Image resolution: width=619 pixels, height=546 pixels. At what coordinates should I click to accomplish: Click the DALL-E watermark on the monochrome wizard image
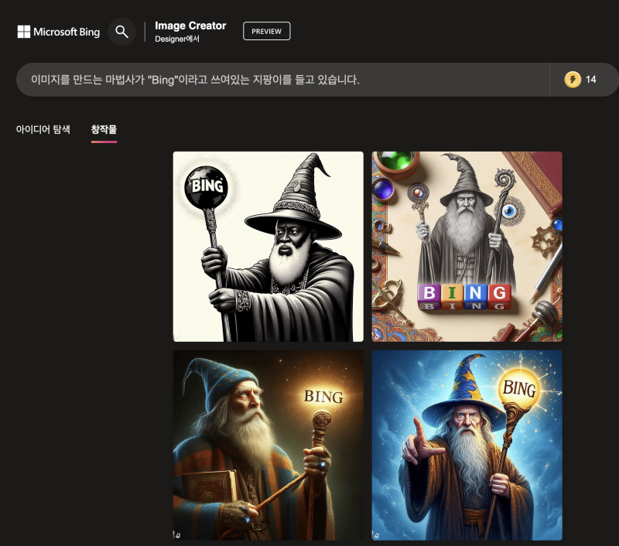click(180, 334)
